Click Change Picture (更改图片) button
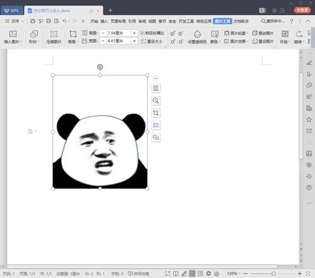 pyautogui.click(x=263, y=33)
